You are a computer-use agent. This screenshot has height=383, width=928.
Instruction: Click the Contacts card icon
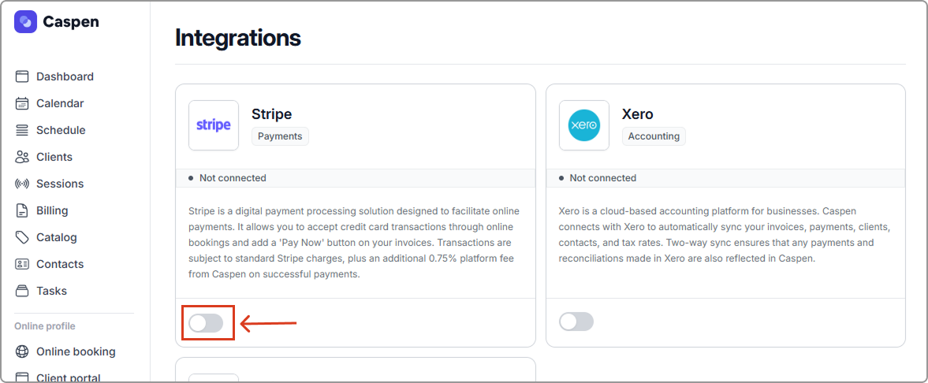click(x=22, y=264)
